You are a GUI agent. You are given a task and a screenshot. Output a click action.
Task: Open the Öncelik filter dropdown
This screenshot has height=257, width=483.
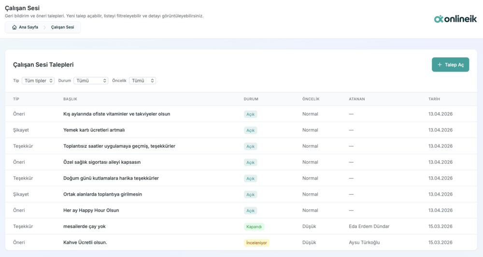coord(142,81)
